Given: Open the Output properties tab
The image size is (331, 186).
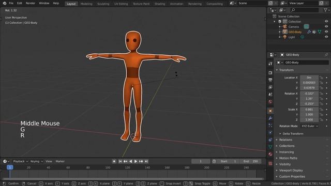Looking at the screenshot, I should click(x=270, y=80).
